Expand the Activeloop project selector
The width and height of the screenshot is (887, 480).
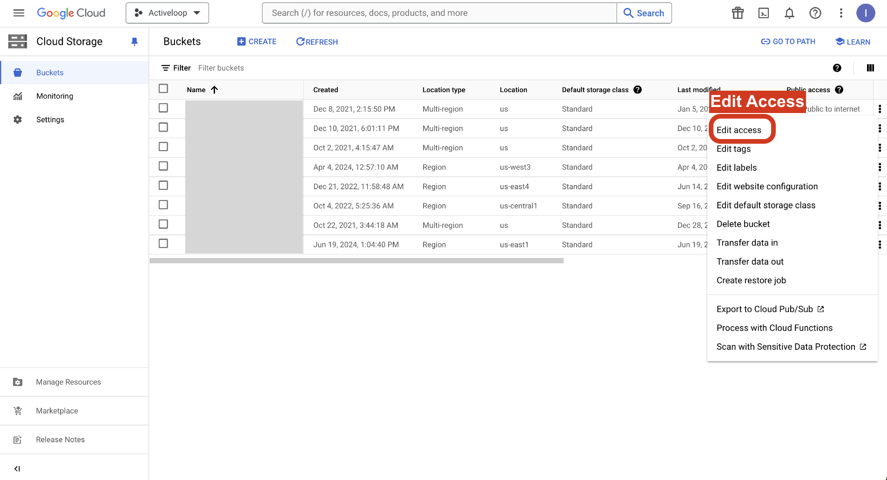pyautogui.click(x=167, y=13)
